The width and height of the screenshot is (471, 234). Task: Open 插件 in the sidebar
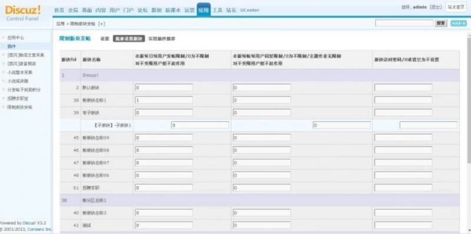12,46
